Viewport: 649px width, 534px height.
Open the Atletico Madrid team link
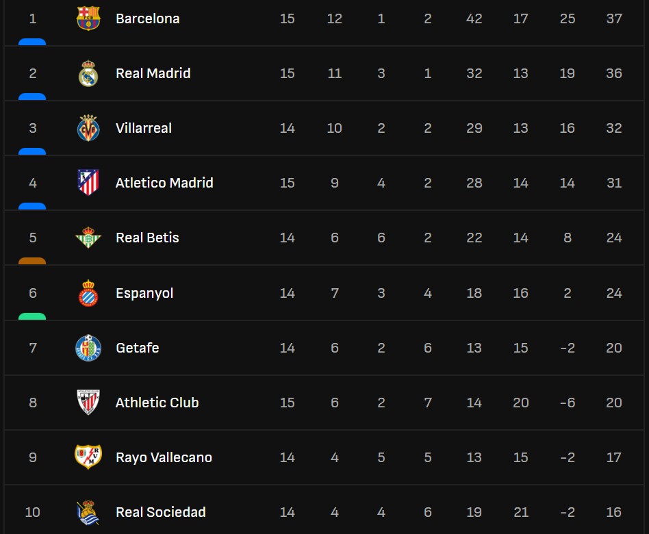[164, 183]
